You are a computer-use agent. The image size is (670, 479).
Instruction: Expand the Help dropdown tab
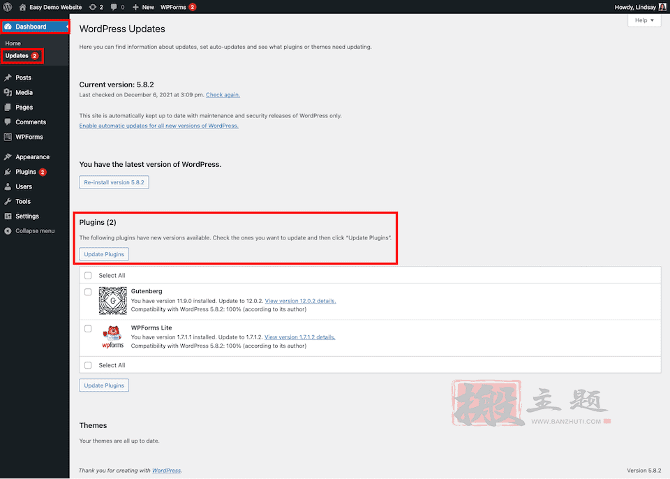coord(644,20)
